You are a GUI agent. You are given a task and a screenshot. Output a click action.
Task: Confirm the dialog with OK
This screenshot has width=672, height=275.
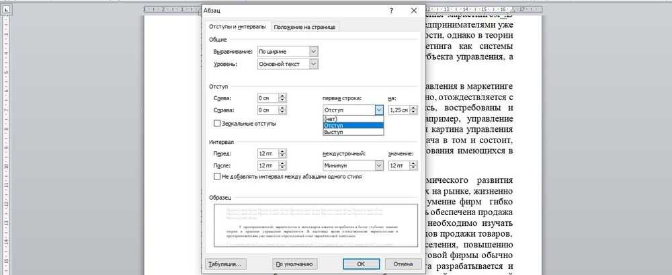[361, 263]
